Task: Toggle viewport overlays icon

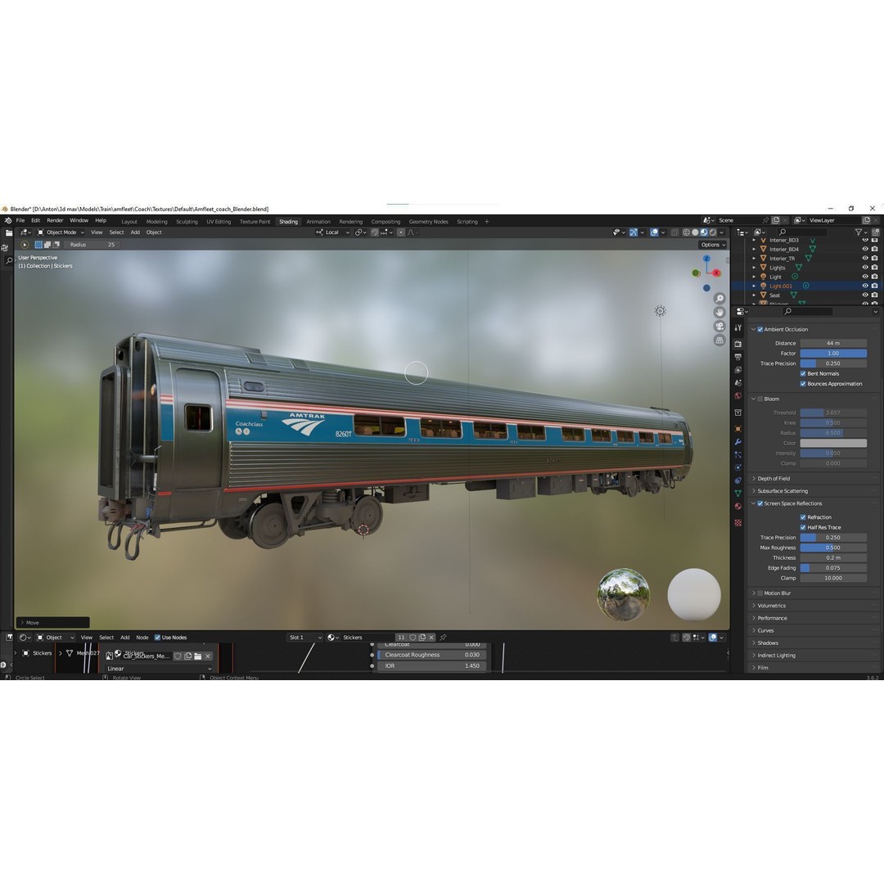Action: click(654, 232)
